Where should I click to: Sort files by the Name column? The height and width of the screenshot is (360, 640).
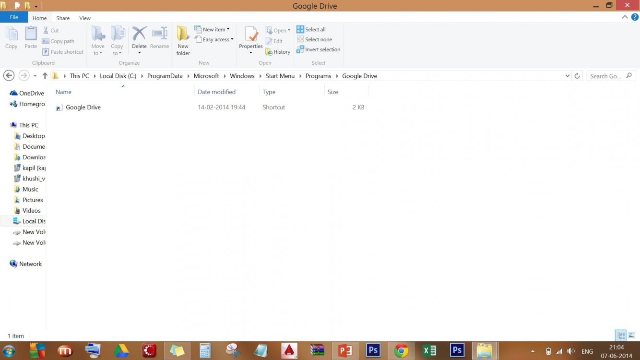coord(63,92)
